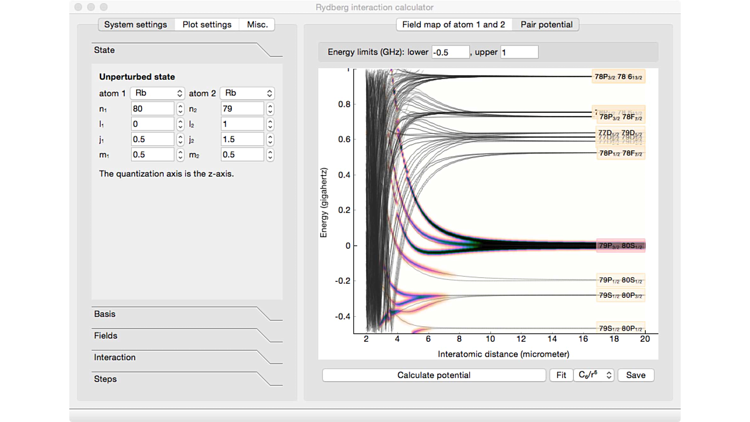Collapse the State section
This screenshot has width=750, height=422.
pyautogui.click(x=104, y=50)
